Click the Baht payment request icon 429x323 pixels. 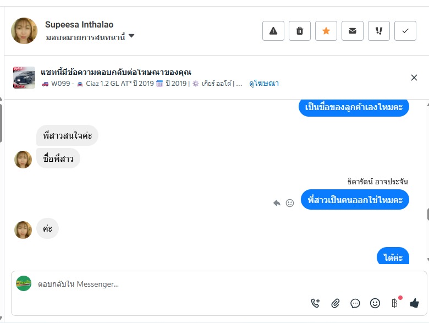394,303
